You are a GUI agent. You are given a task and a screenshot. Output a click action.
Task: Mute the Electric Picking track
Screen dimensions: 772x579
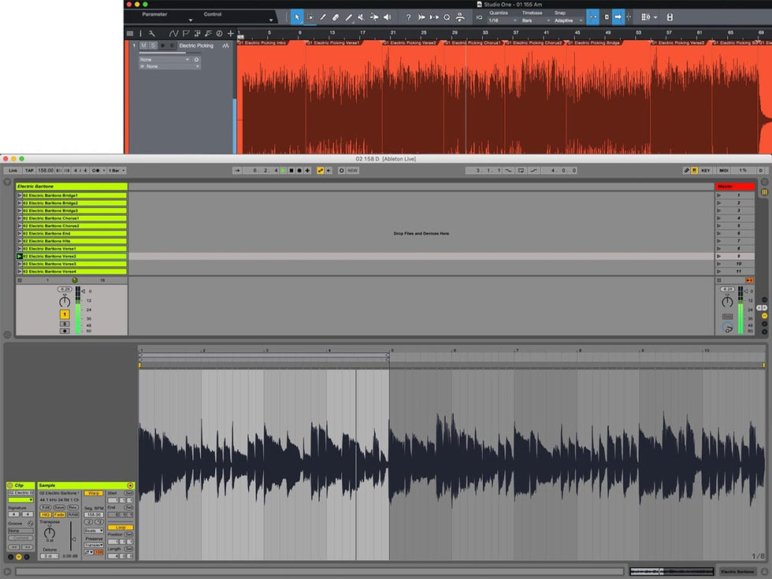(143, 46)
